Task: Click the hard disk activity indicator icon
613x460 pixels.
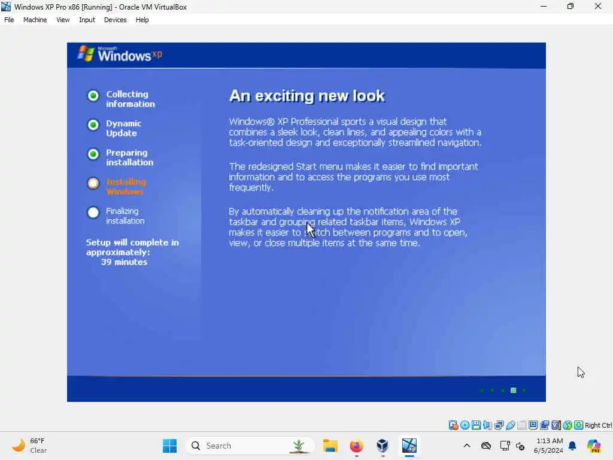Action: [x=453, y=425]
